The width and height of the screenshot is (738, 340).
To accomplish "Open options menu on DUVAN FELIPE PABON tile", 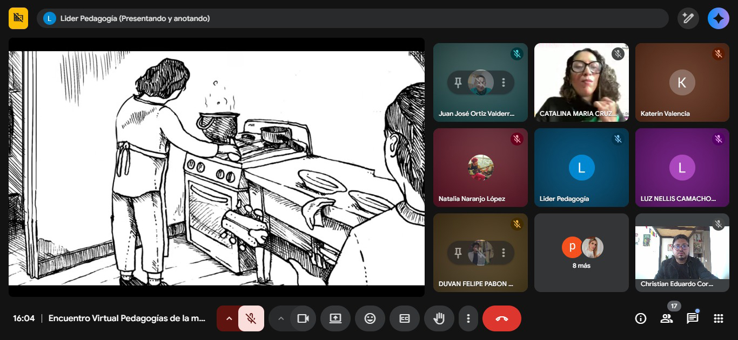I will coord(504,253).
